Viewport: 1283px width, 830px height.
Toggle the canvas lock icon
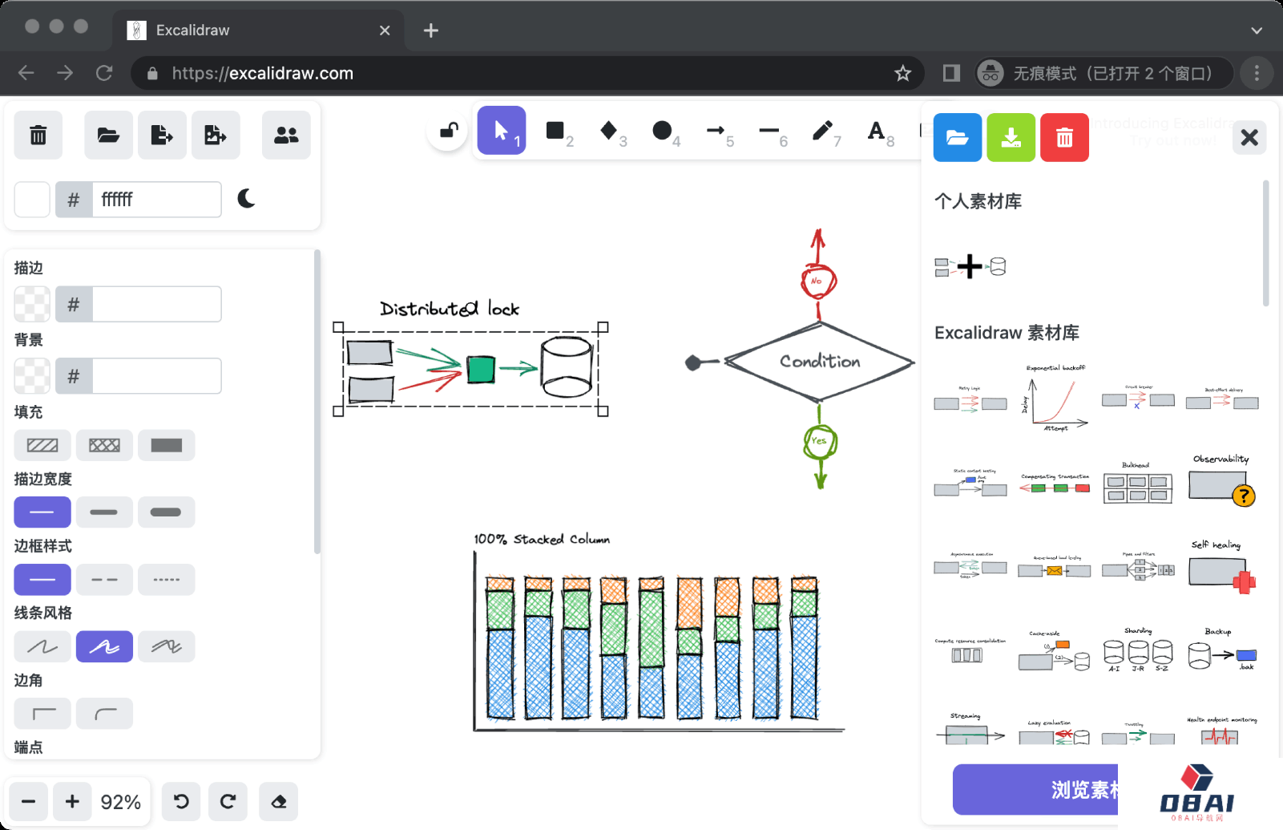click(449, 131)
